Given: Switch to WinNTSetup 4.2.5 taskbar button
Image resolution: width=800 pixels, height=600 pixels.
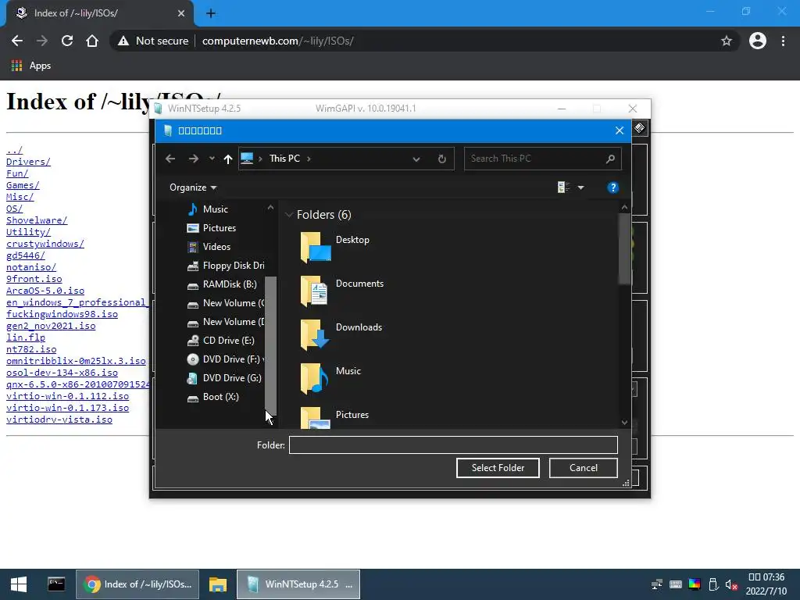Looking at the screenshot, I should point(298,584).
